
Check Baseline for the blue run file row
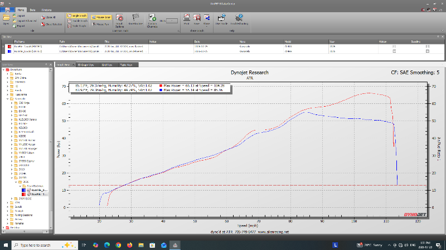(428, 51)
